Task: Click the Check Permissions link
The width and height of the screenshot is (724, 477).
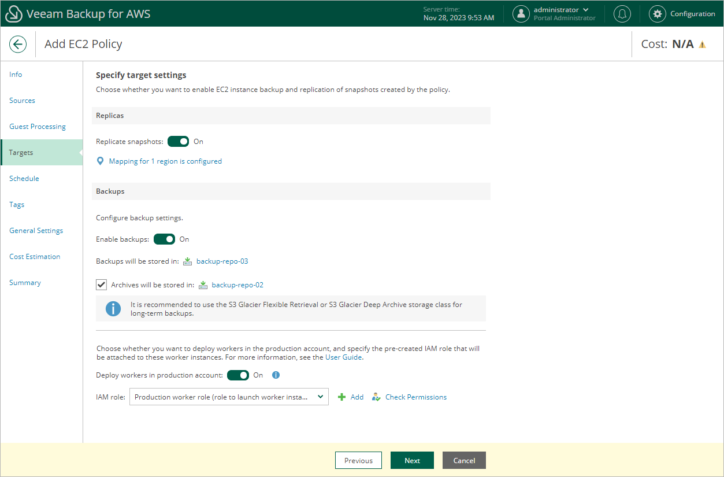Action: (x=416, y=397)
